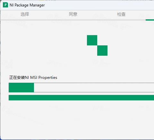Screen dimensions: 154x140
Task: Click blank space between 选择 and 同意
Action: pyautogui.click(x=49, y=14)
